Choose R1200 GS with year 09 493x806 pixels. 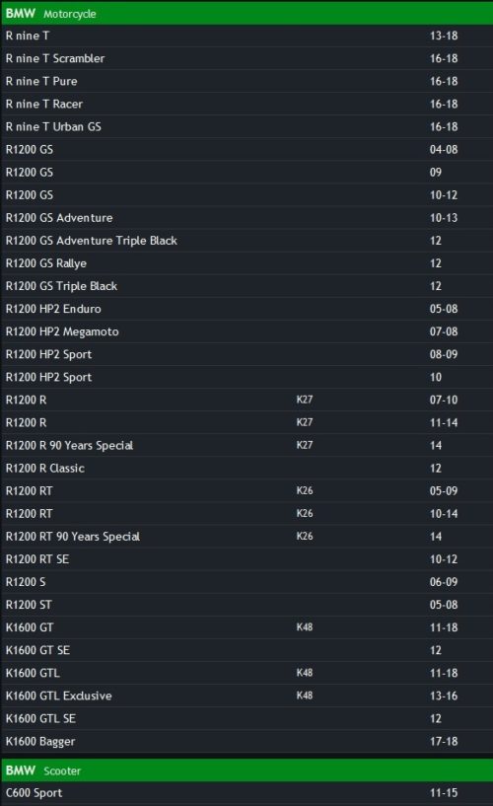click(x=246, y=173)
